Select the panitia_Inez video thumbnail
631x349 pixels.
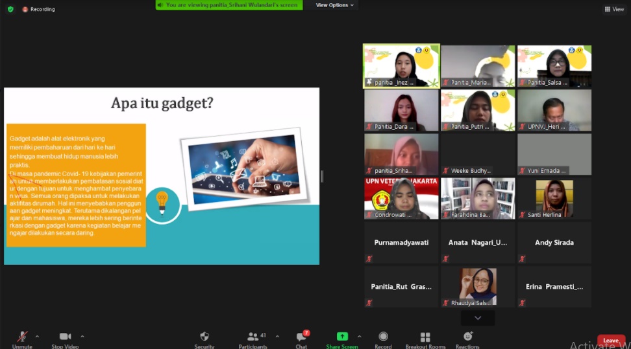tap(401, 66)
